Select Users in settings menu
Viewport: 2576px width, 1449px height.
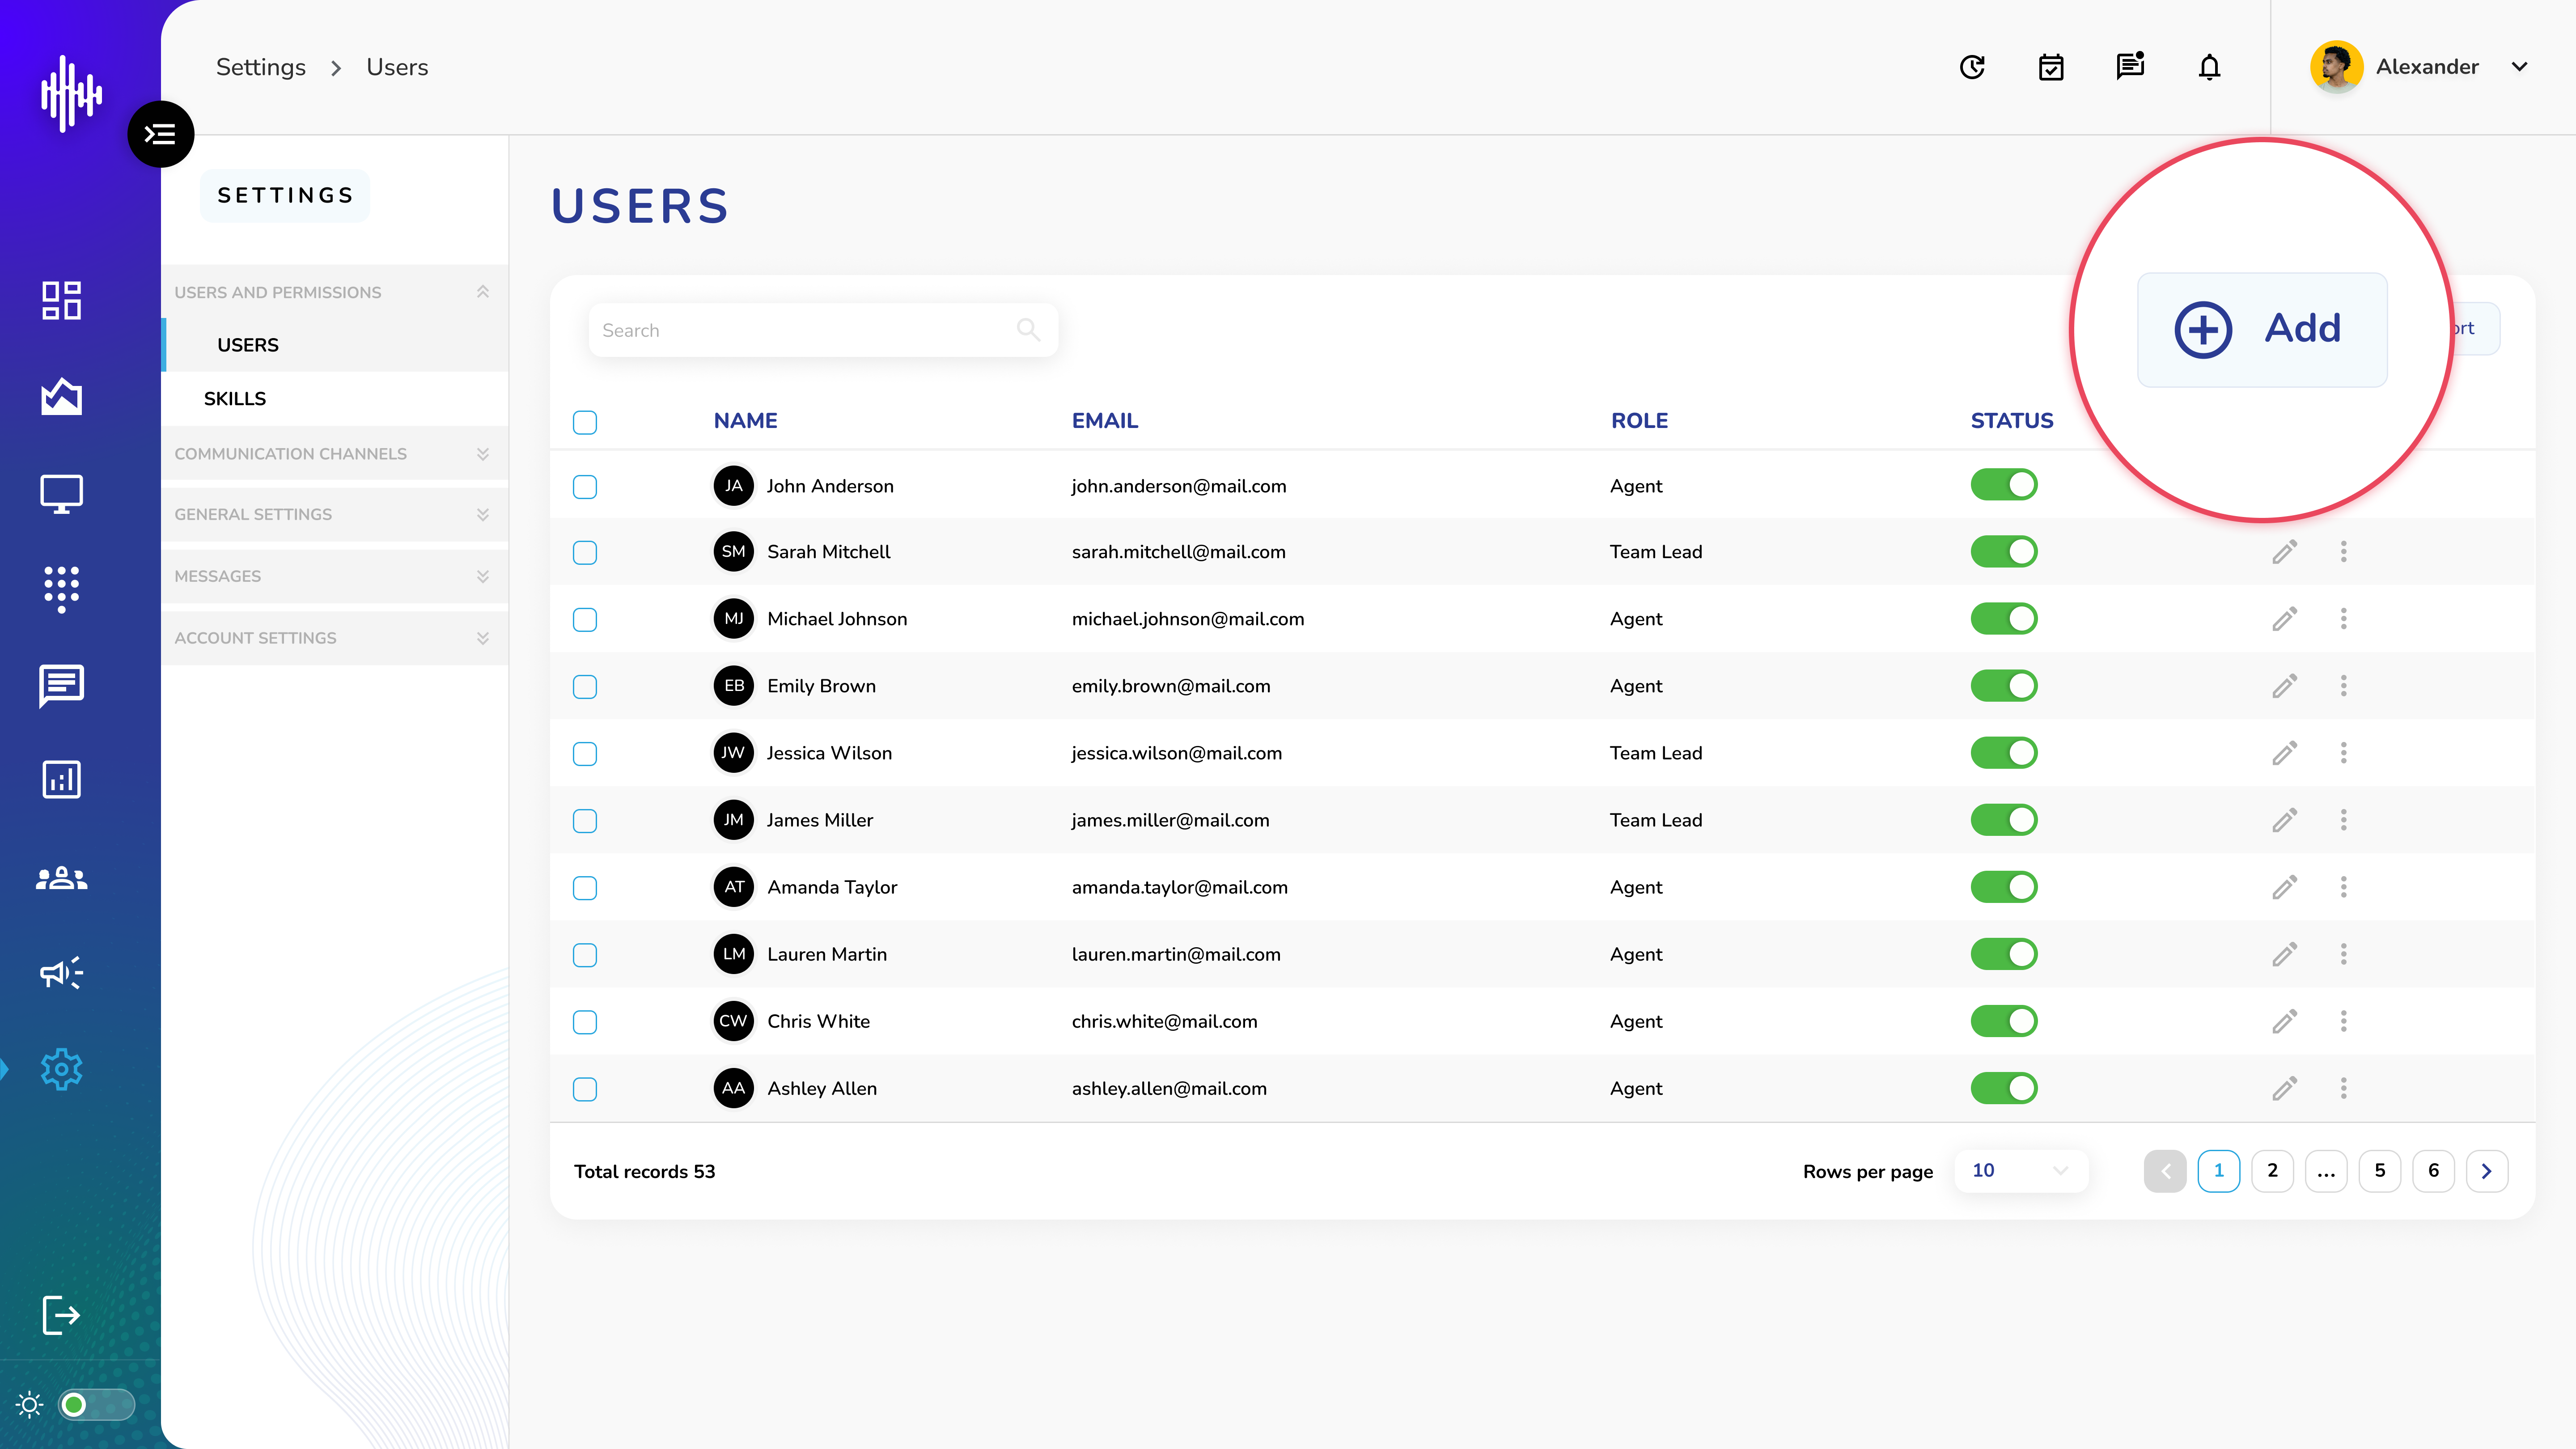(x=335, y=345)
